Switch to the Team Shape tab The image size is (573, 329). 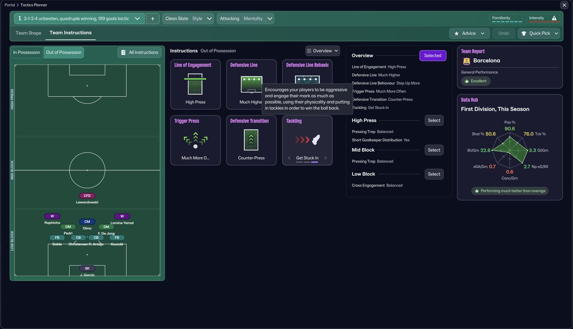[x=29, y=33]
